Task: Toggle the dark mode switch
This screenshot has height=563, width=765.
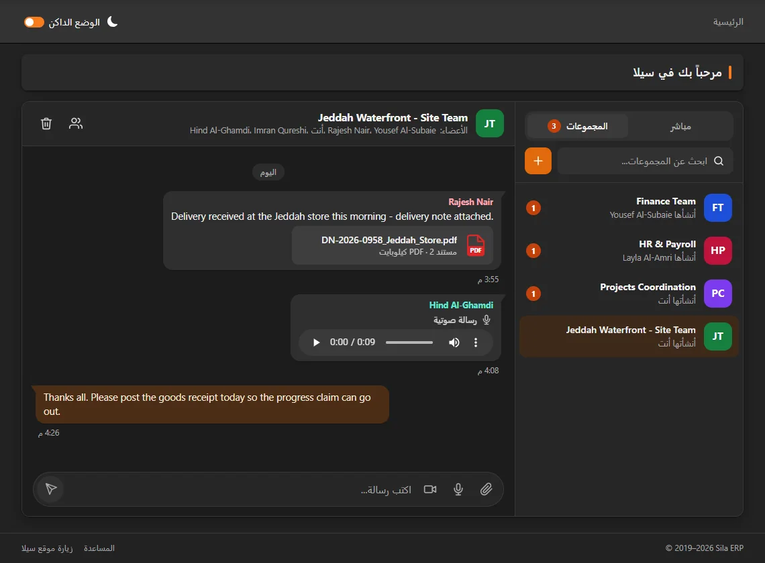Action: (34, 22)
